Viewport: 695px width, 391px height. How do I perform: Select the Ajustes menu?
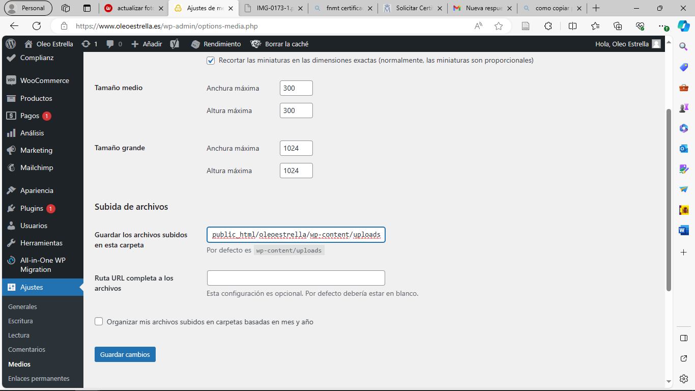coord(42,287)
